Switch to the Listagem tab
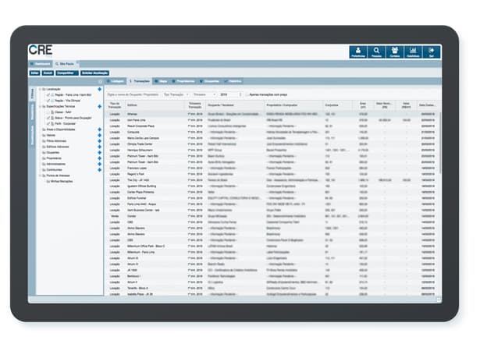 (116, 81)
